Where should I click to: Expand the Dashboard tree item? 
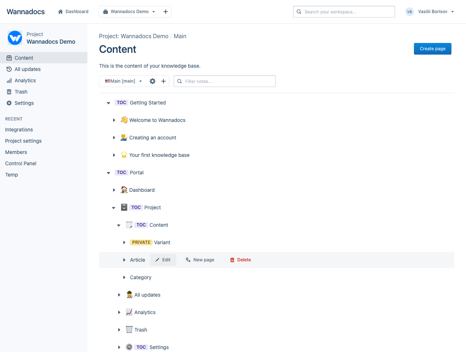coord(114,190)
